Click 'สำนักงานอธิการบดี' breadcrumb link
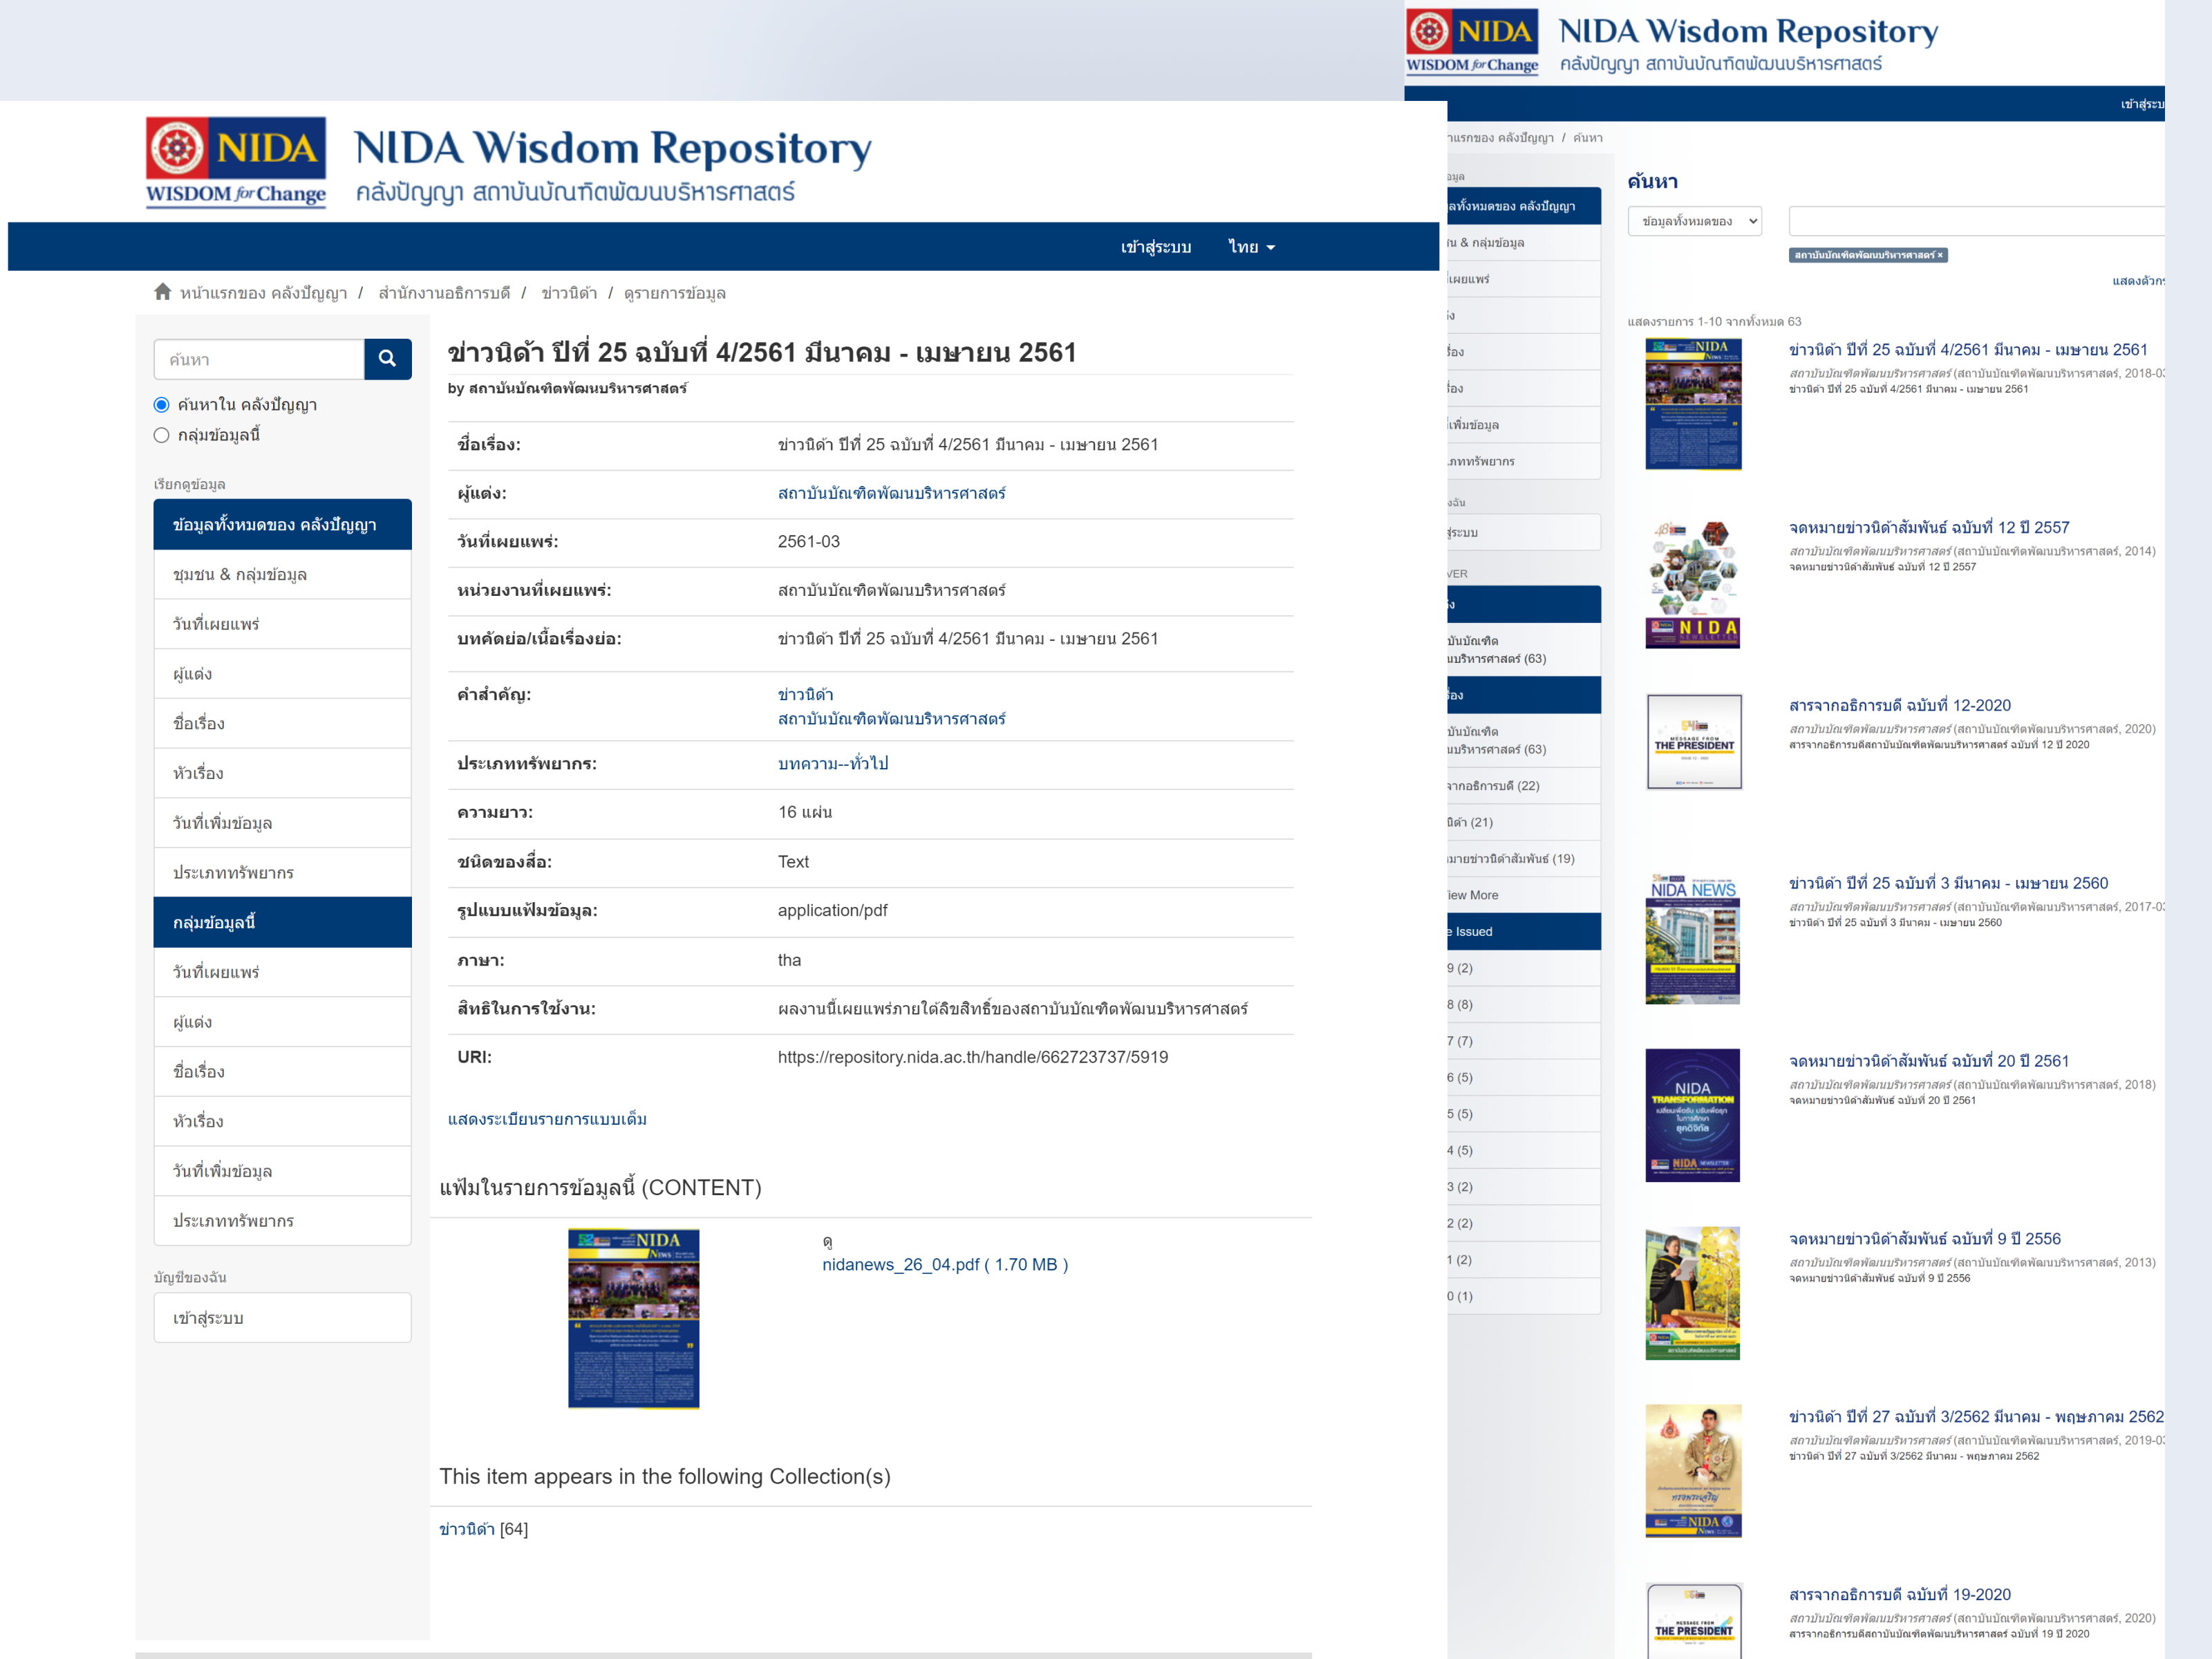 (444, 293)
